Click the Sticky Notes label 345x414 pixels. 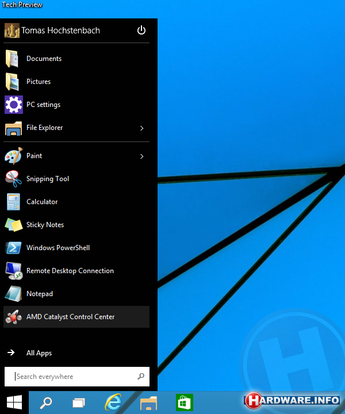[45, 225]
